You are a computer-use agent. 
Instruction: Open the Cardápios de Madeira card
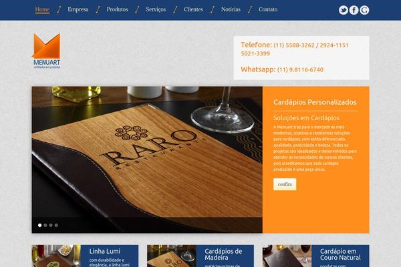pos(200,256)
